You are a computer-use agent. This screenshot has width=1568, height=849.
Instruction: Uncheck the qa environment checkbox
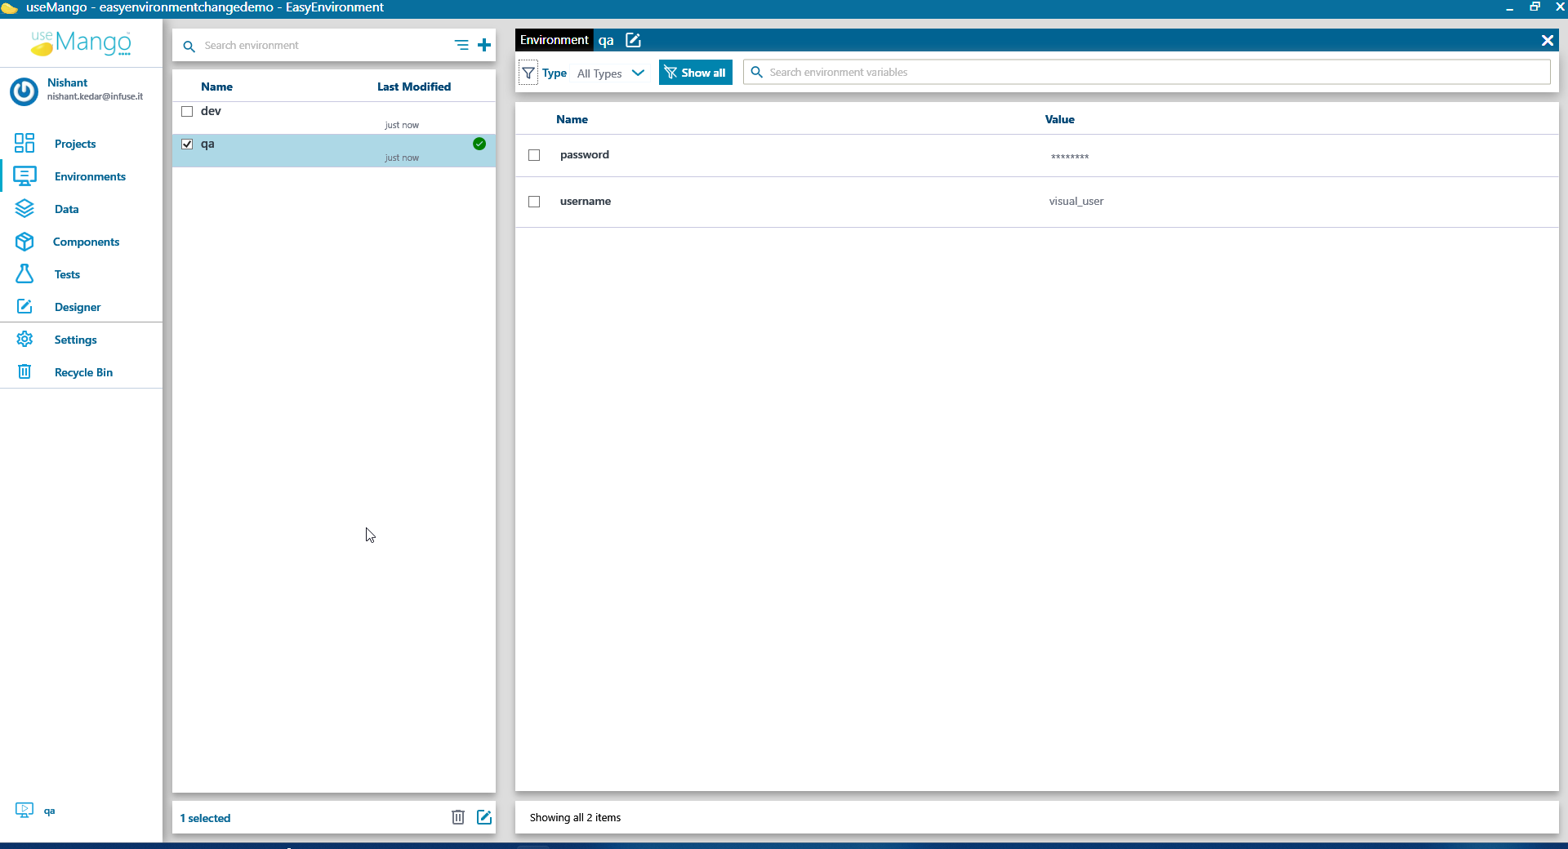[x=187, y=144]
